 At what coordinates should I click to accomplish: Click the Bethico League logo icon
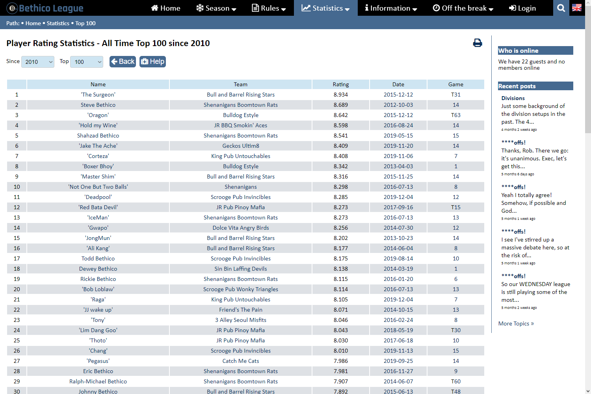point(12,8)
